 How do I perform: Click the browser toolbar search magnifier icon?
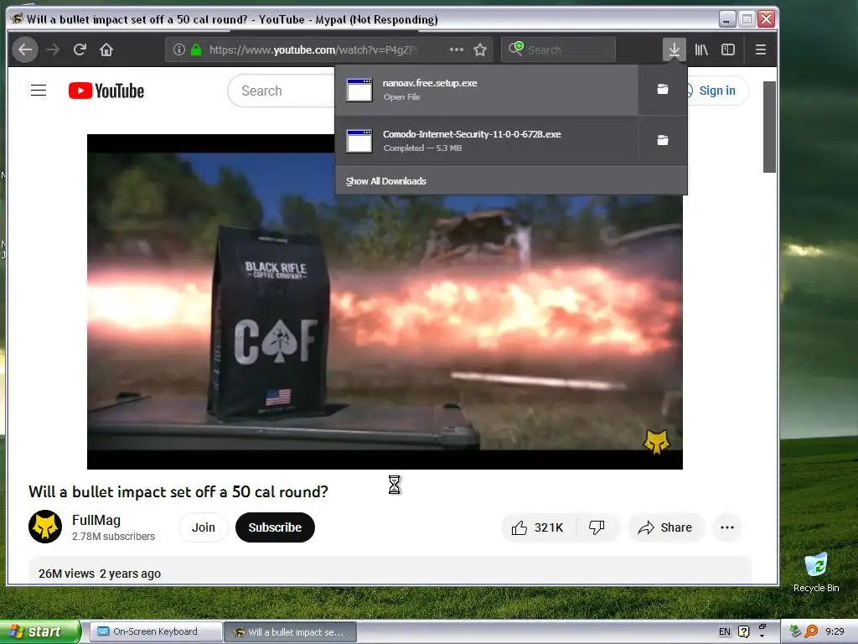(515, 49)
